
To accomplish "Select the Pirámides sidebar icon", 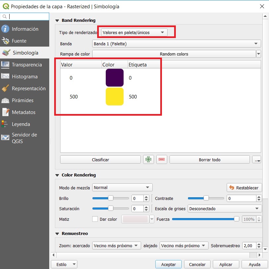I will (5, 100).
